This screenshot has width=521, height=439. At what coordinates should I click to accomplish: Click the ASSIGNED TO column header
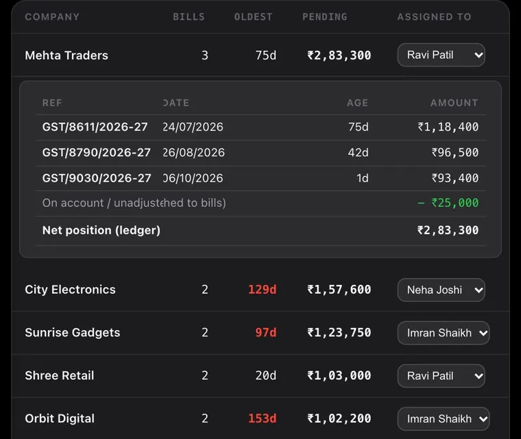434,16
